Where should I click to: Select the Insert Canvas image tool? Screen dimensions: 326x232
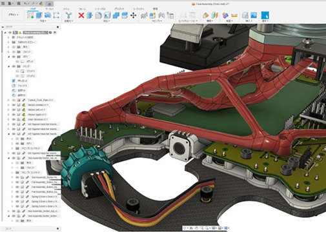[x=254, y=15]
